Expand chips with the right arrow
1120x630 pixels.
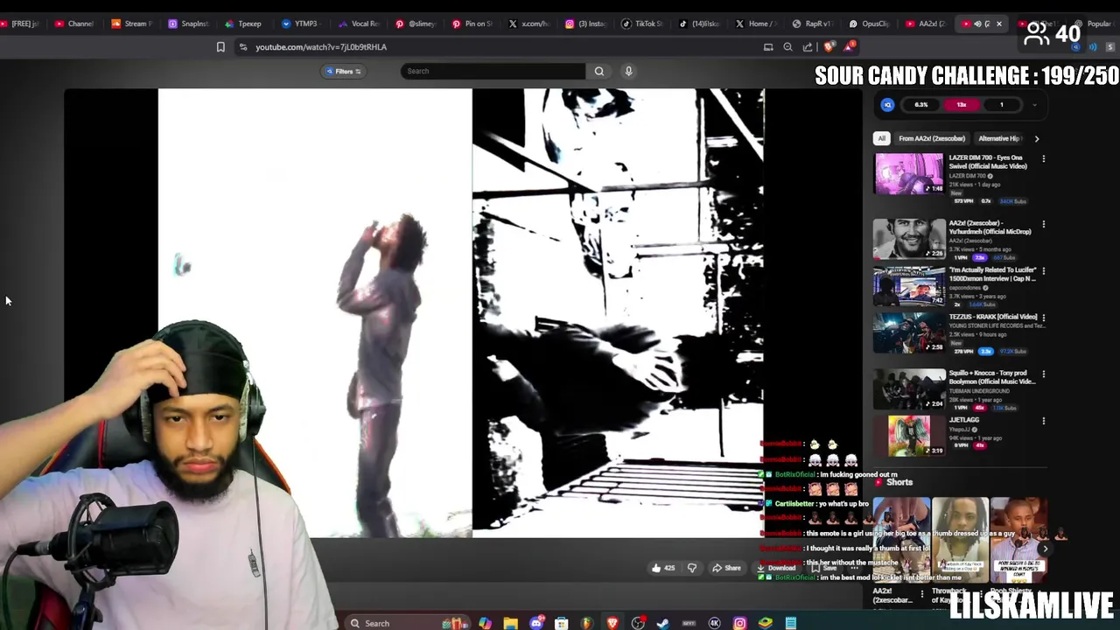pyautogui.click(x=1037, y=138)
